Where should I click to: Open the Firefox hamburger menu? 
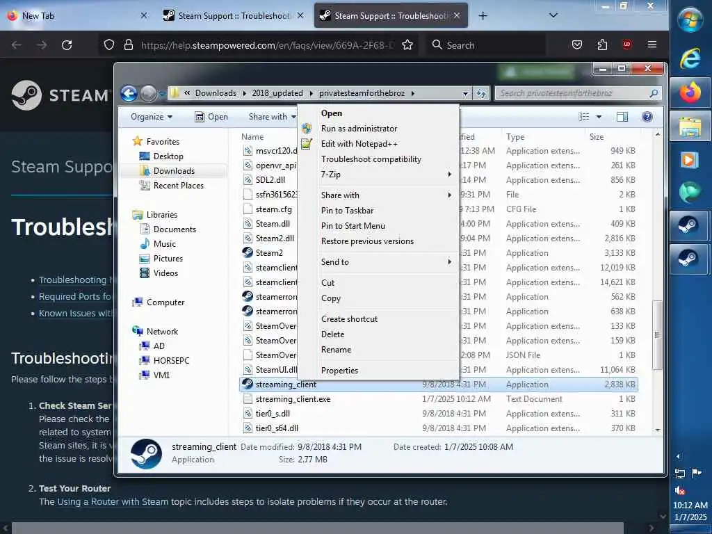coord(652,44)
